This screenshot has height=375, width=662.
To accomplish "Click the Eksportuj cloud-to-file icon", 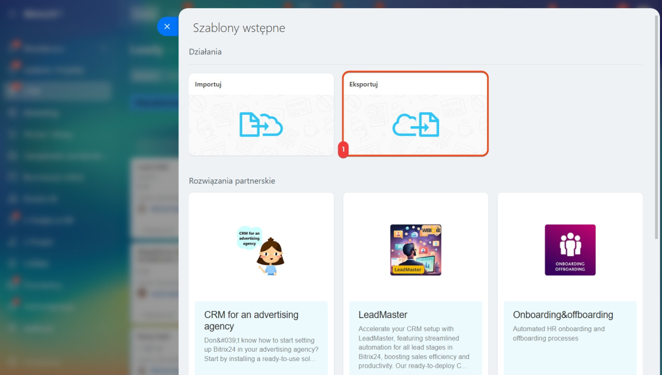I will tap(416, 125).
